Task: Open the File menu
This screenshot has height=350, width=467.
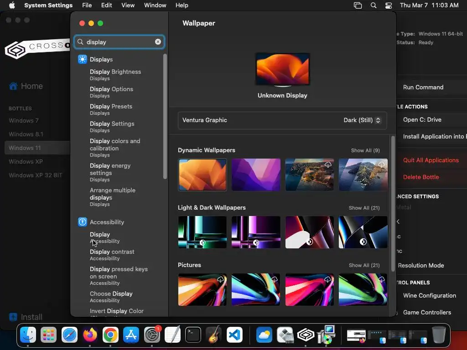Action: 87,5
